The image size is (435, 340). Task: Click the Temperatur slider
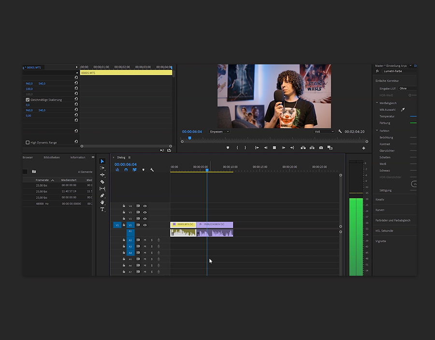click(x=413, y=116)
